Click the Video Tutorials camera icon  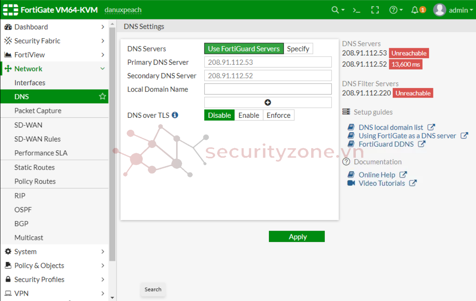coord(351,183)
